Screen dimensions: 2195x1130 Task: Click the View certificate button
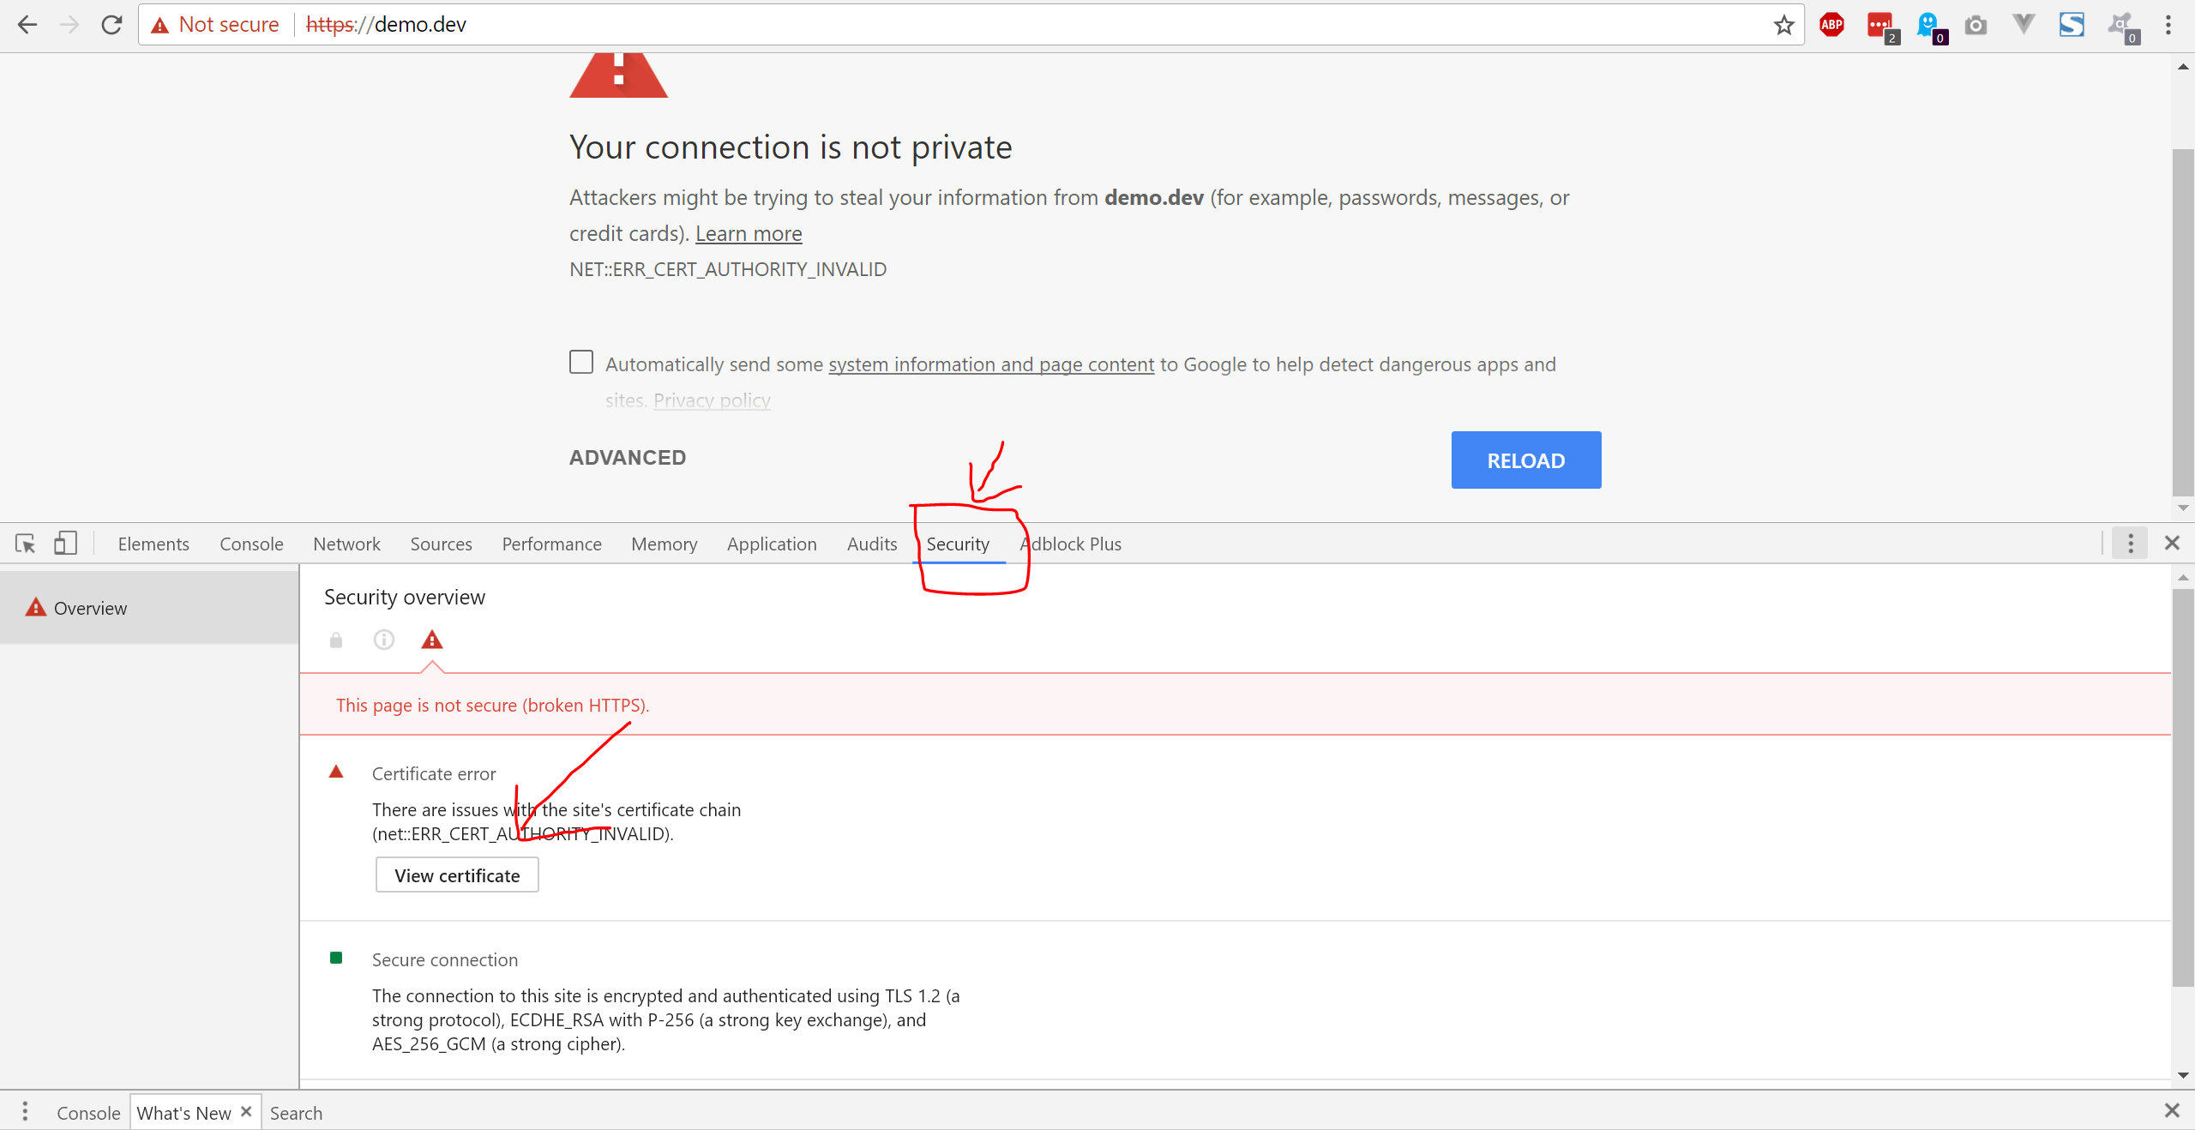(457, 875)
